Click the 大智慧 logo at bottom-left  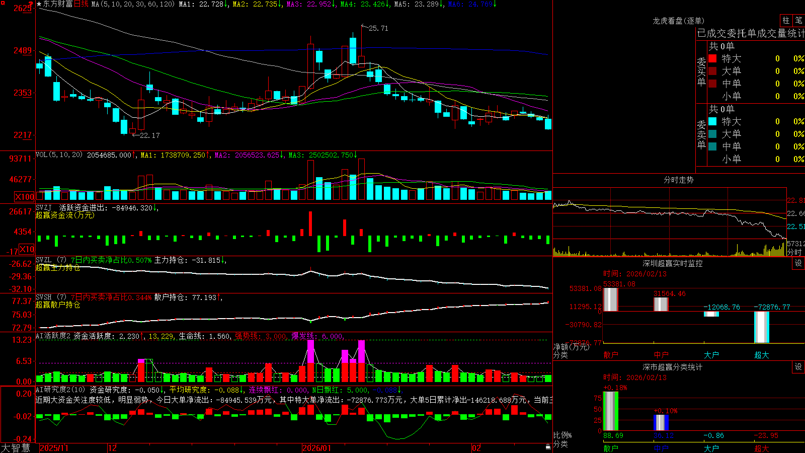coord(16,448)
